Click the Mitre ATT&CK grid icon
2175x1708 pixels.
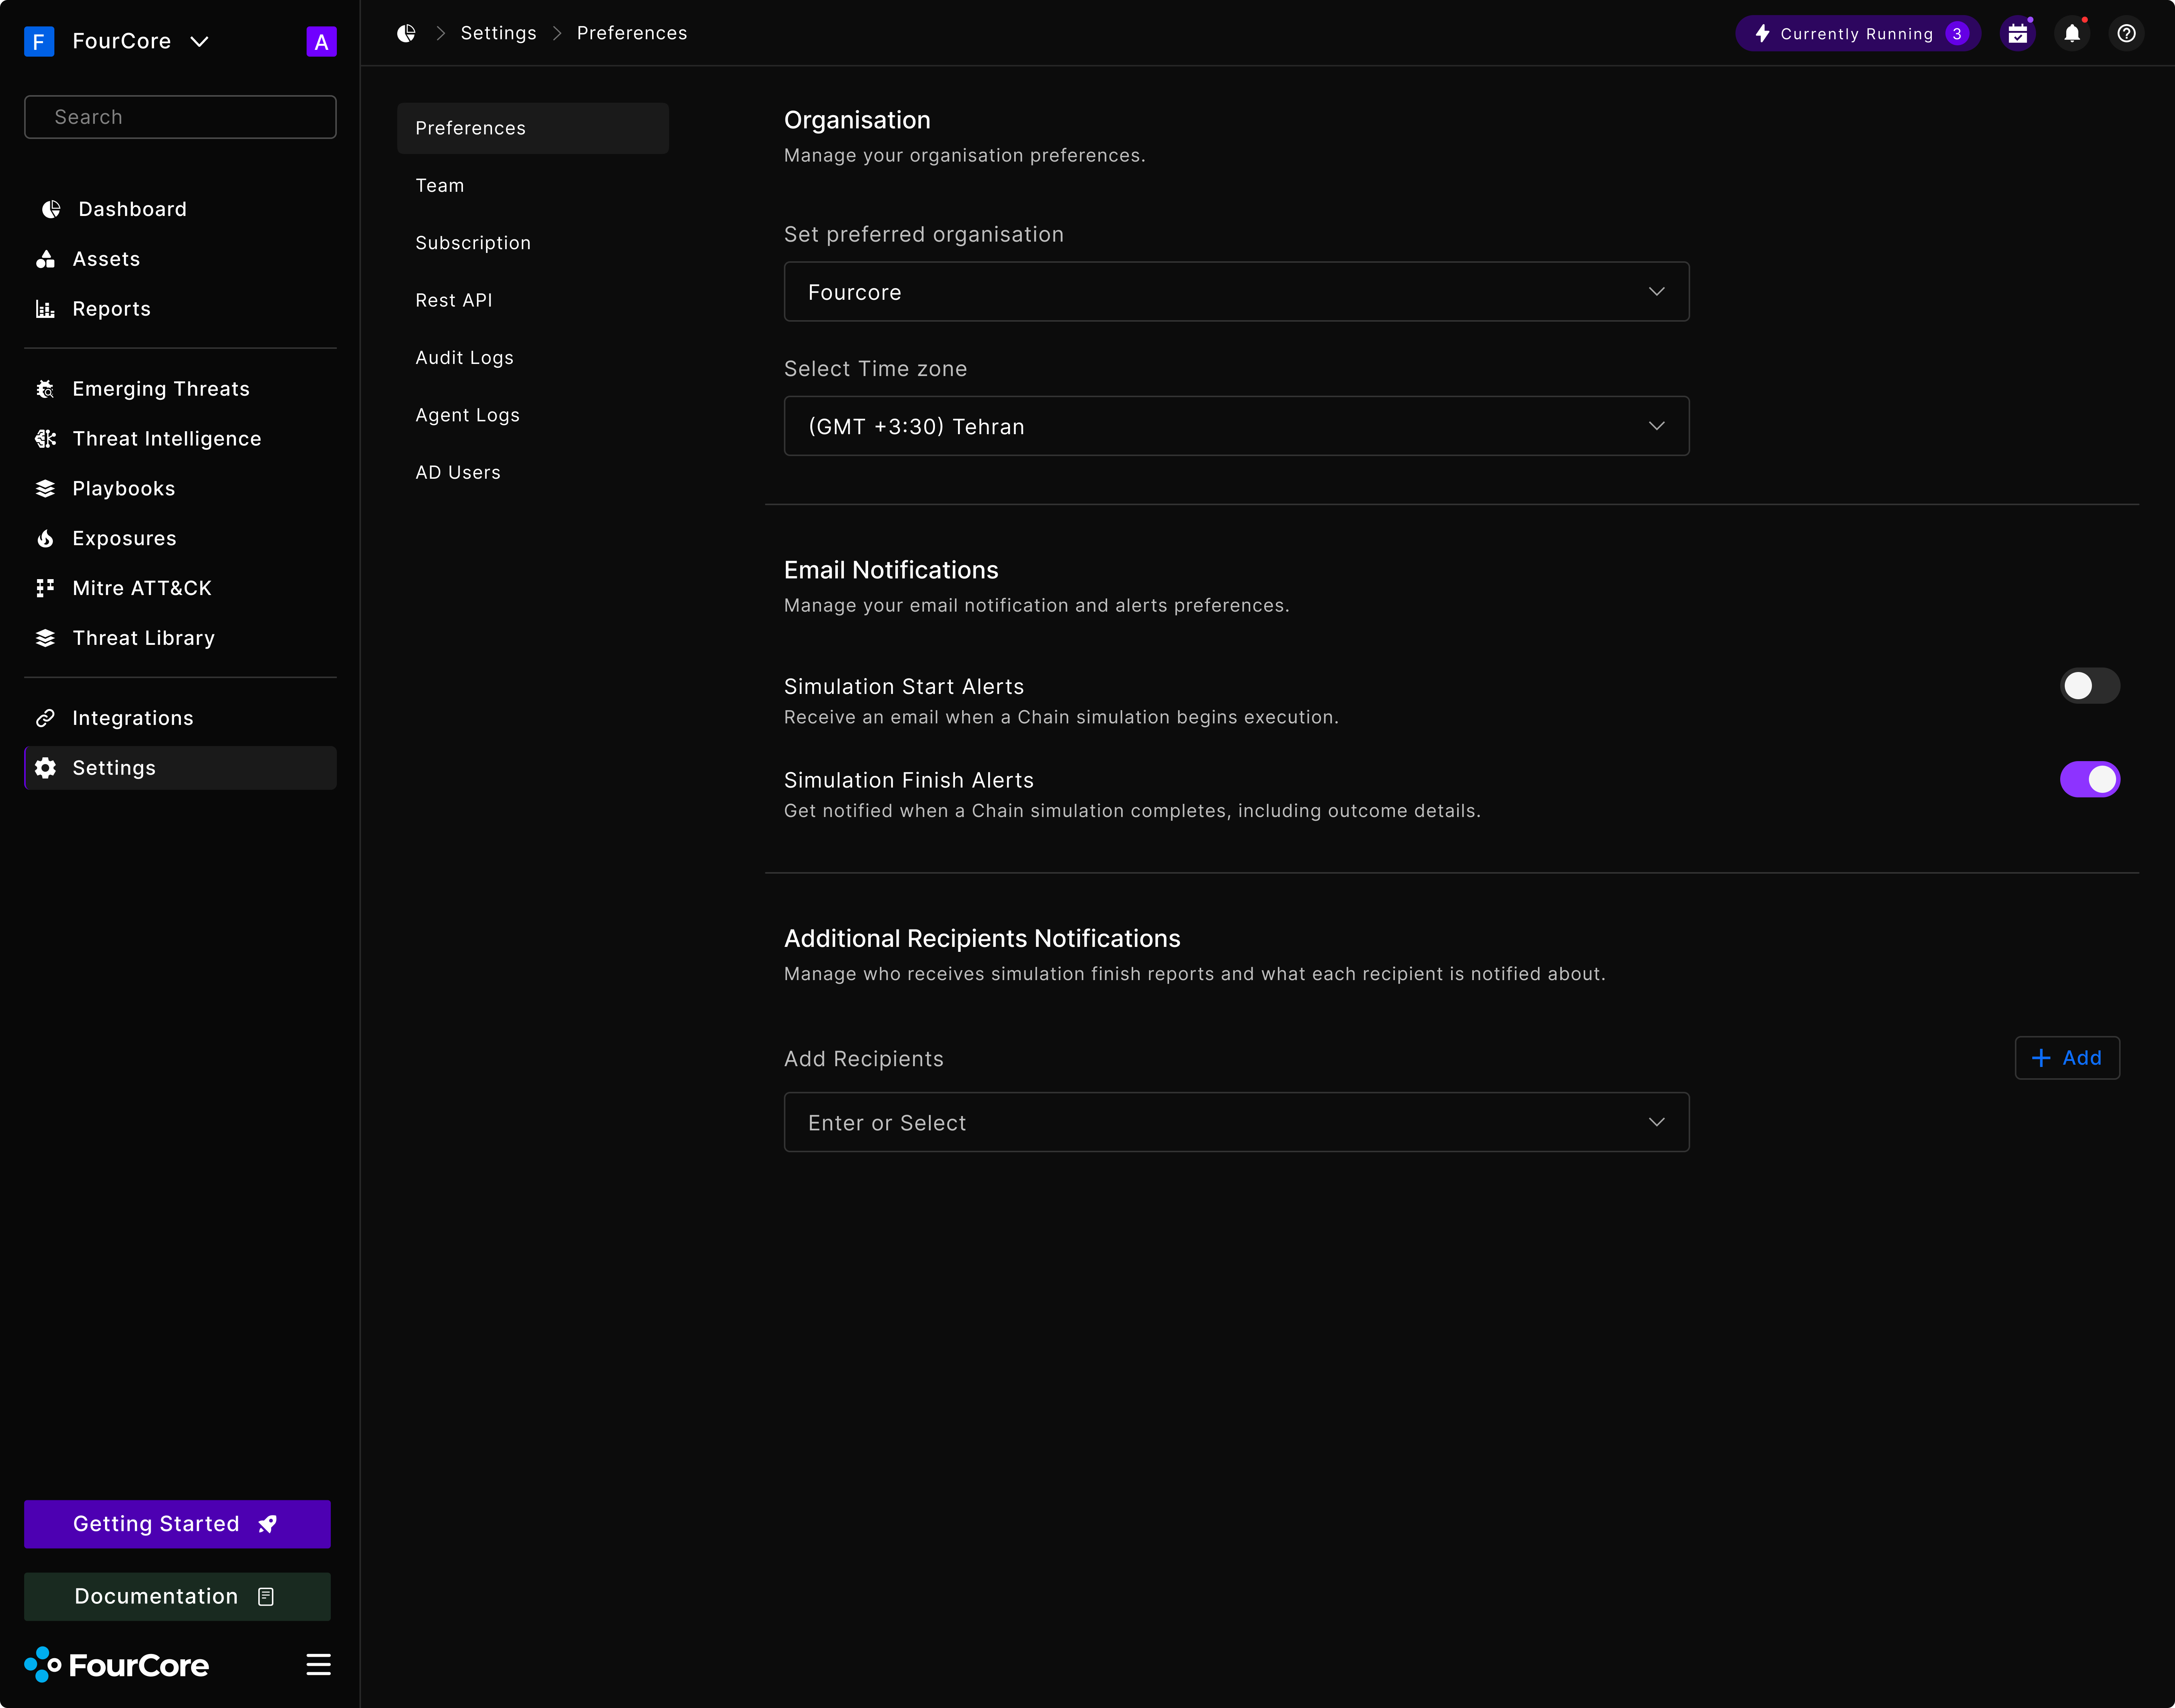45,588
